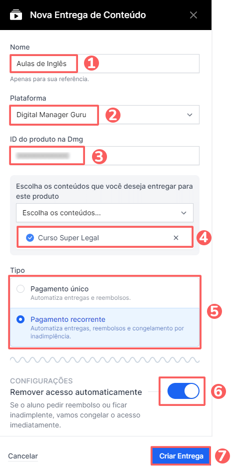Click the red number 3 badge
The width and height of the screenshot is (231, 475).
[99, 156]
